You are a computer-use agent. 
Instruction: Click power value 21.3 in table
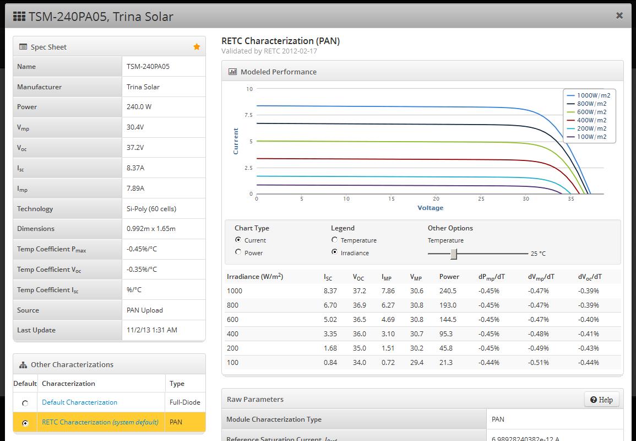[x=446, y=362]
